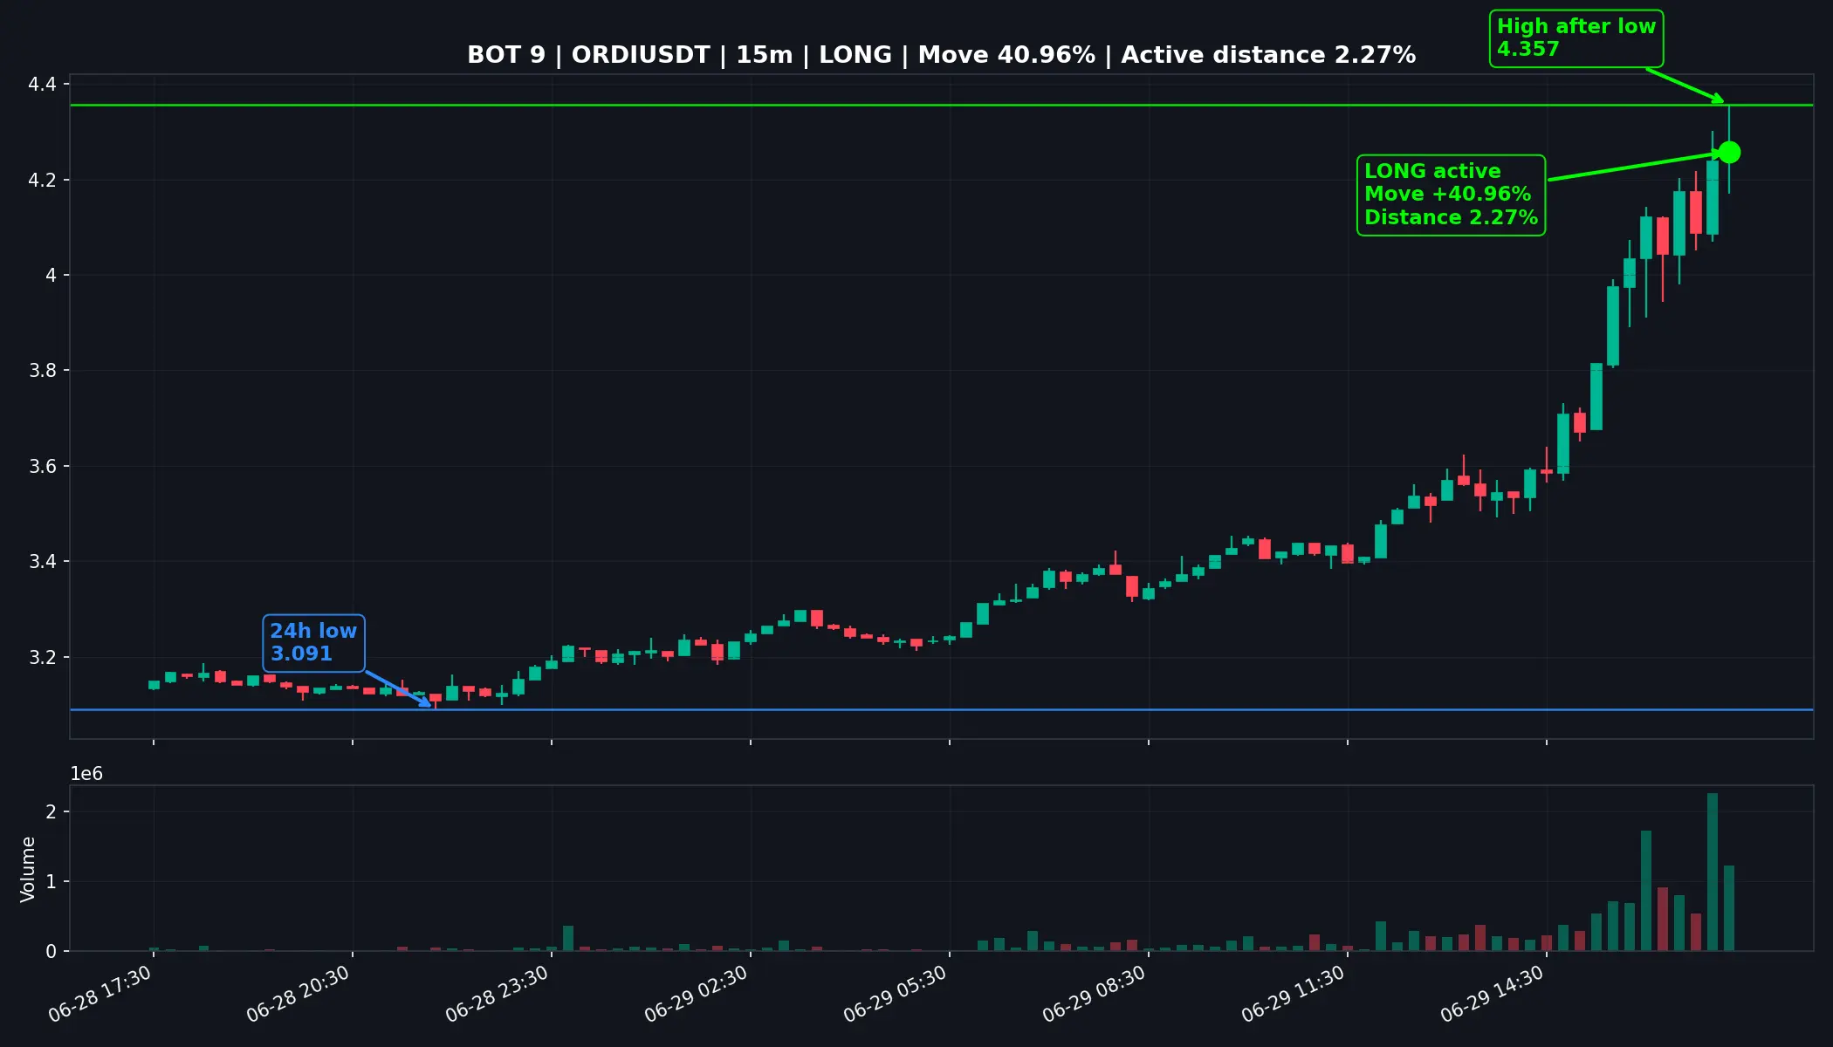The width and height of the screenshot is (1833, 1047).
Task: Click the 06-29 02:30 time label
Action: pyautogui.click(x=696, y=995)
